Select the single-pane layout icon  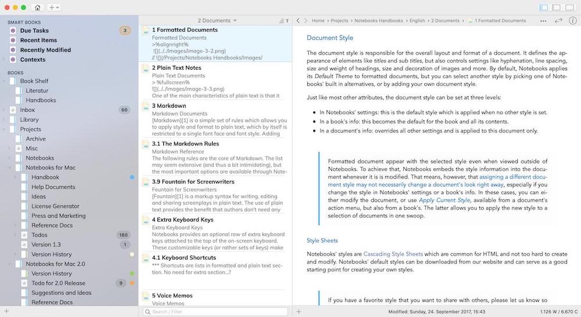(569, 8)
